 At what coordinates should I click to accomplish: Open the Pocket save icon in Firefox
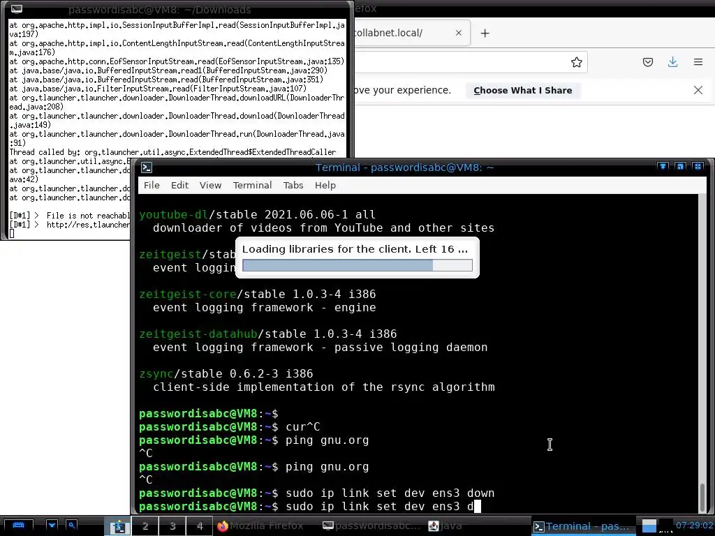click(x=647, y=62)
